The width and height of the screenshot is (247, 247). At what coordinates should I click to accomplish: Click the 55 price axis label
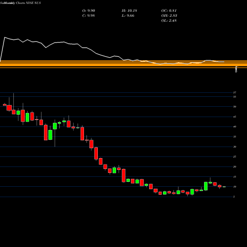coord(235,97)
